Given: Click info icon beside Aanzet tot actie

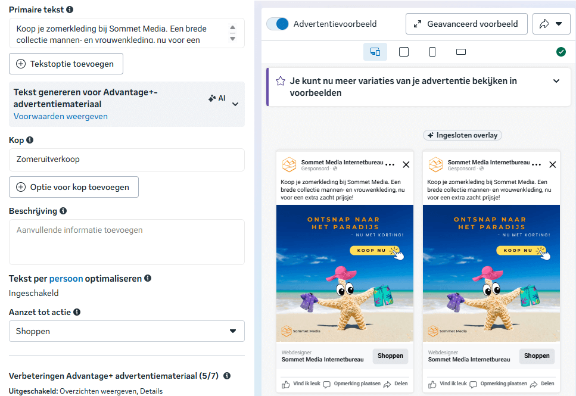Looking at the screenshot, I should (x=77, y=312).
